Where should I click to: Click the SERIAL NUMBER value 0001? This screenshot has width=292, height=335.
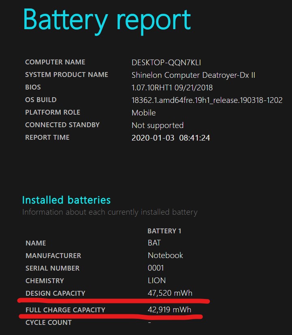click(156, 268)
